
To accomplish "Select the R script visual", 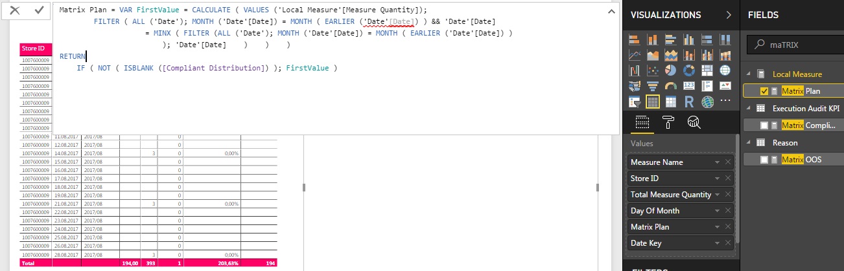I will [689, 102].
